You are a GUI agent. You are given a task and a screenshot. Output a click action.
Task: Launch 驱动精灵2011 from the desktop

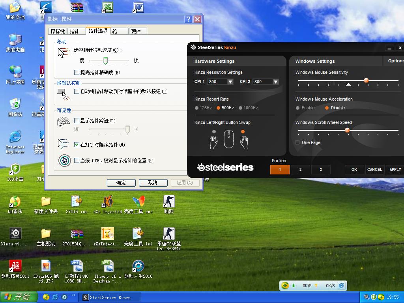pyautogui.click(x=15, y=269)
